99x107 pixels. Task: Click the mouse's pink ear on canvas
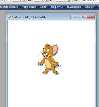pyautogui.click(x=56, y=50)
